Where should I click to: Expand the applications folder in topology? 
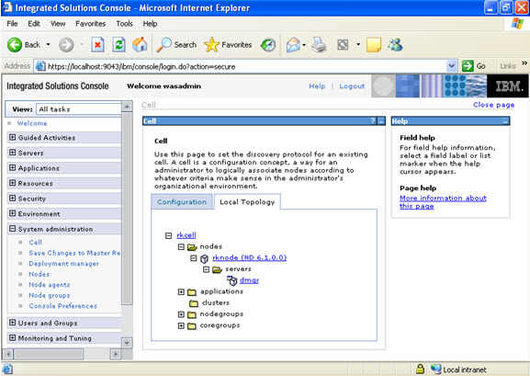click(181, 291)
